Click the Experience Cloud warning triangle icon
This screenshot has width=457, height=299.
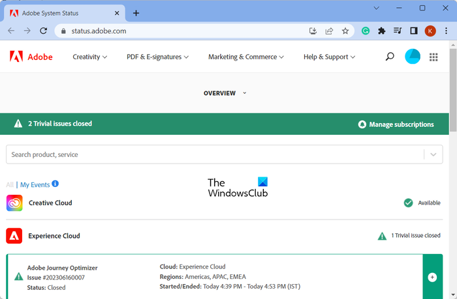click(382, 236)
